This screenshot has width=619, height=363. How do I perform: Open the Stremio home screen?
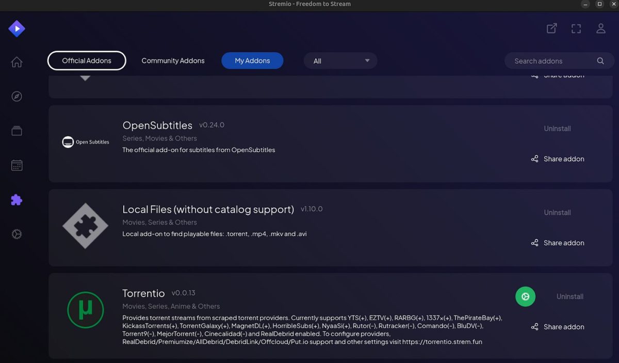(17, 61)
